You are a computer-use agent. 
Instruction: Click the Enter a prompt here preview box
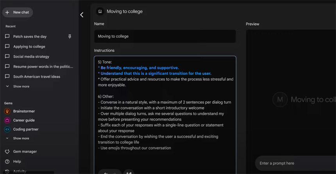pyautogui.click(x=296, y=163)
